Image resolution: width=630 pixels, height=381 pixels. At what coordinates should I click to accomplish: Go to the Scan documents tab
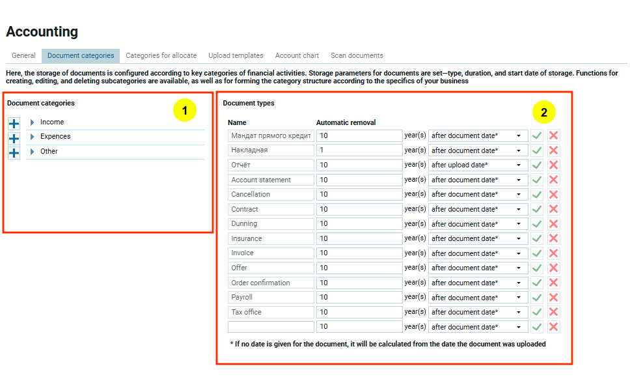(357, 56)
